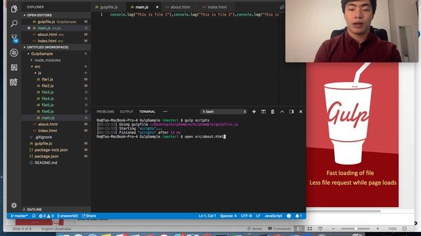Image resolution: width=421 pixels, height=236 pixels.
Task: Change LF end of line sequence
Action: (258, 216)
